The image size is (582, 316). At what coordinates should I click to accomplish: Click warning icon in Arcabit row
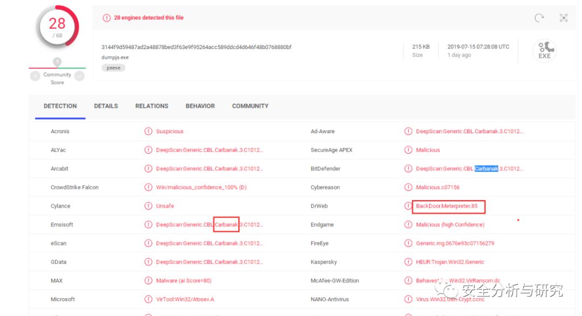(149, 169)
